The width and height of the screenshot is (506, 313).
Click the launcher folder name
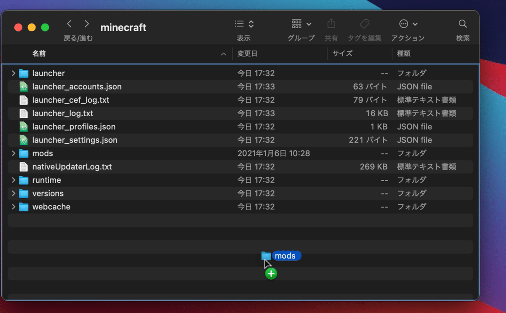(48, 73)
